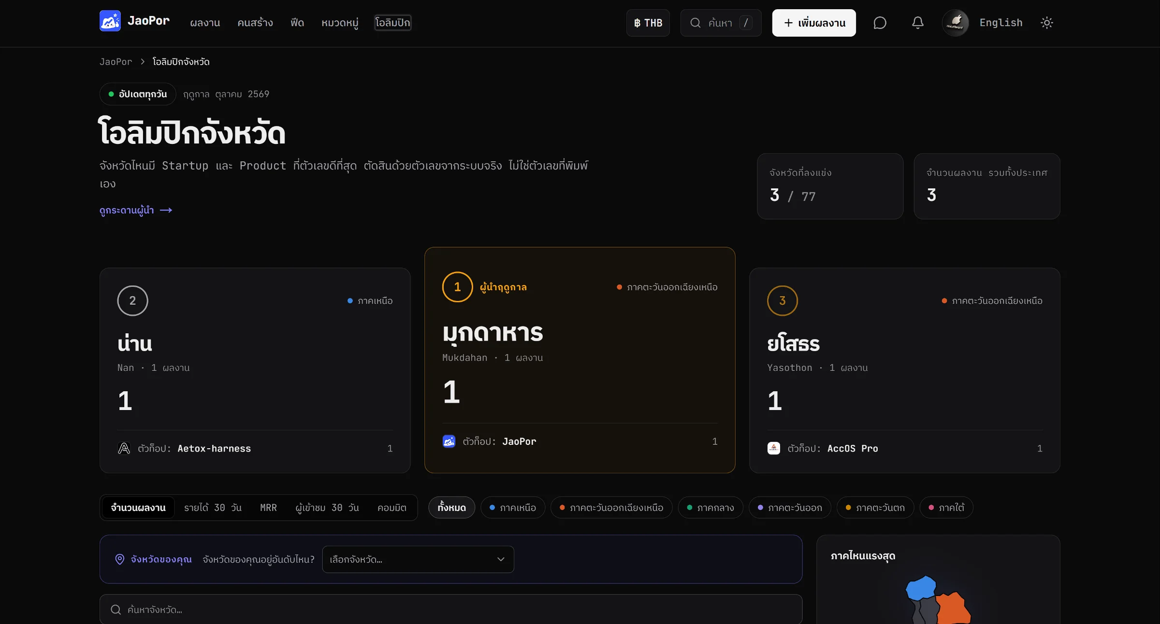Select the ทั้งหมด region filter

coord(451,508)
